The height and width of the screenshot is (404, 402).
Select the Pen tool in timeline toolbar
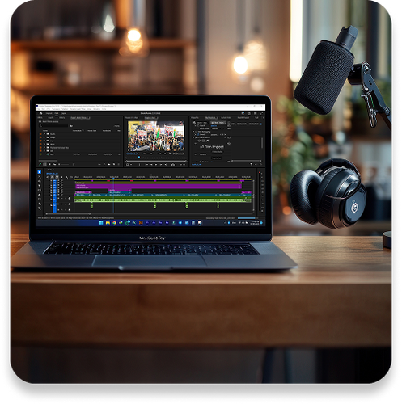point(40,195)
